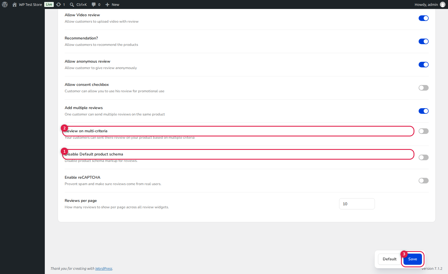Click 'Customer can allow you to use his review' description
This screenshot has height=274, width=448.
click(x=115, y=91)
